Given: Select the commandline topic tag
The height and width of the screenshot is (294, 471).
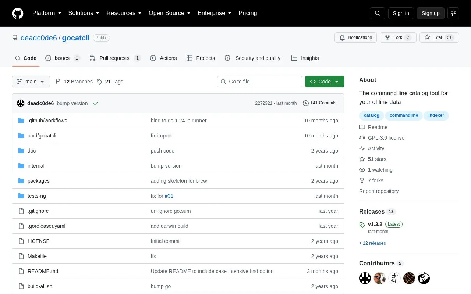Looking at the screenshot, I should pyautogui.click(x=404, y=115).
